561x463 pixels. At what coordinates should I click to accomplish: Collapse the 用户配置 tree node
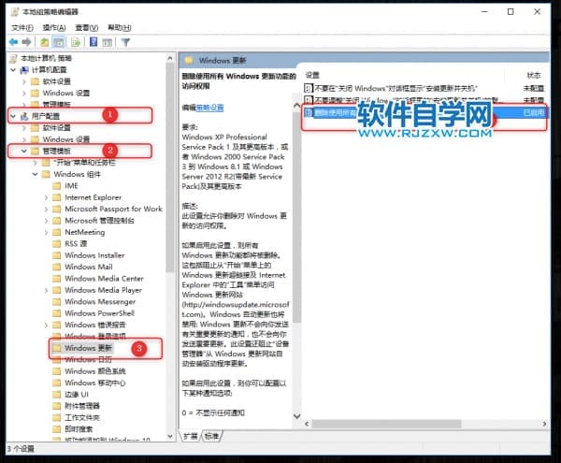(x=11, y=115)
